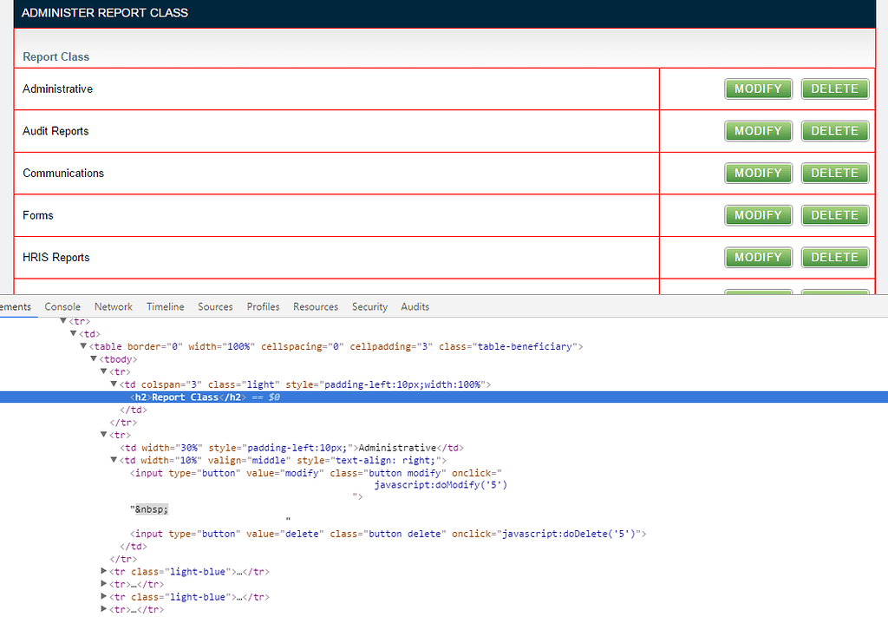Expand the first light-blue table row node
888x617 pixels.
pos(104,571)
